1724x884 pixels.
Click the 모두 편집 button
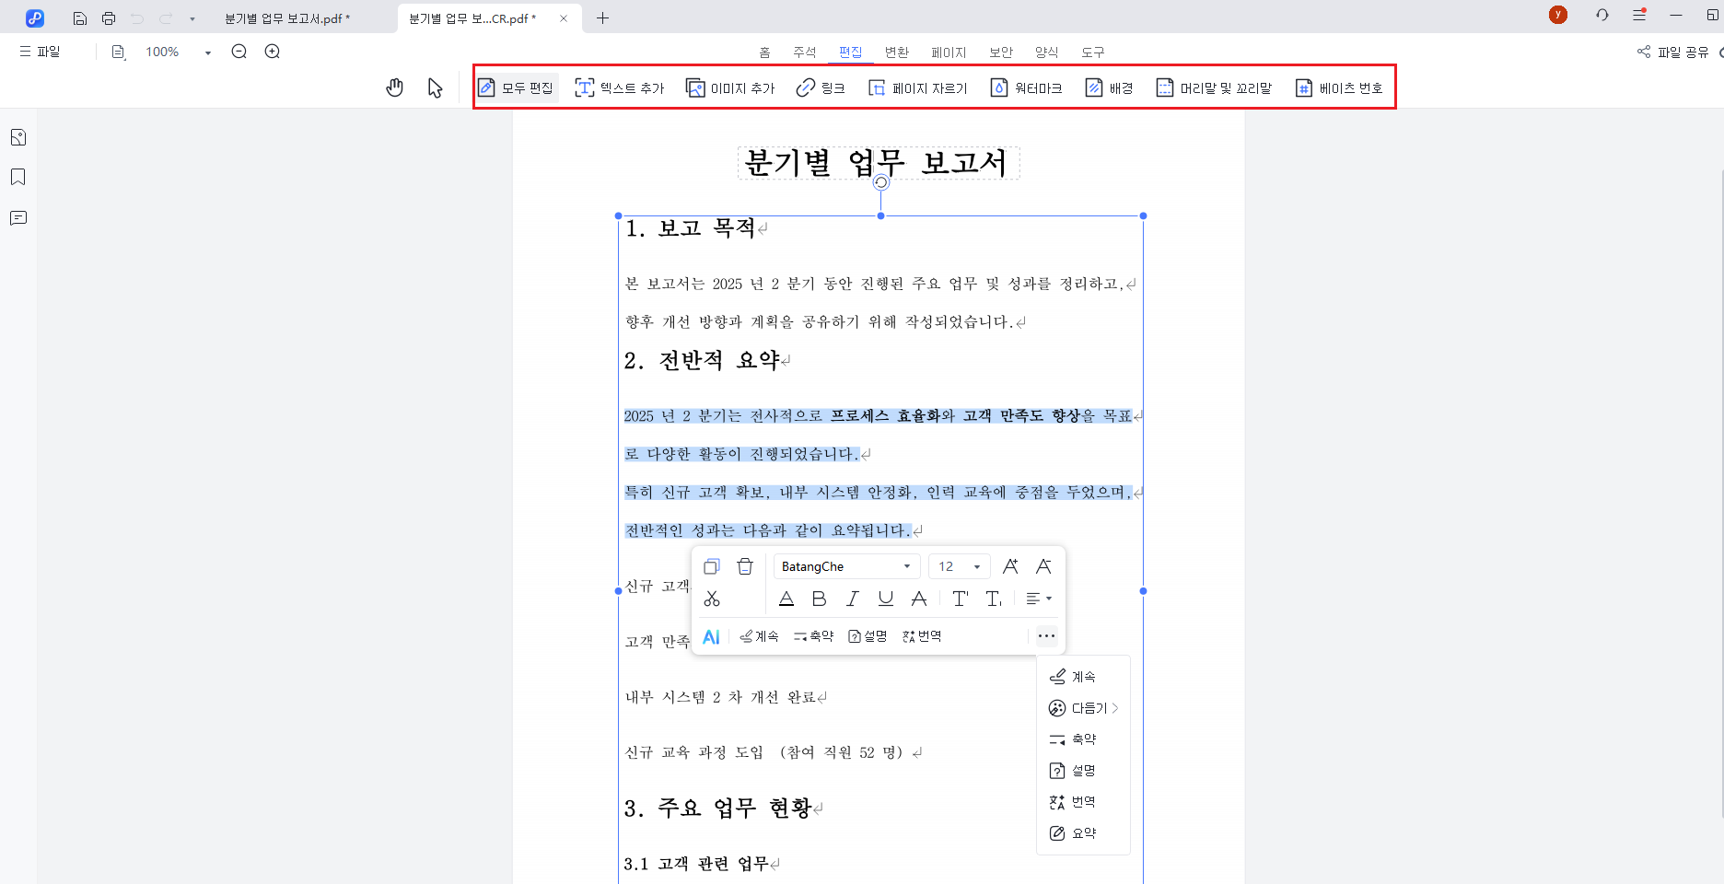click(516, 87)
